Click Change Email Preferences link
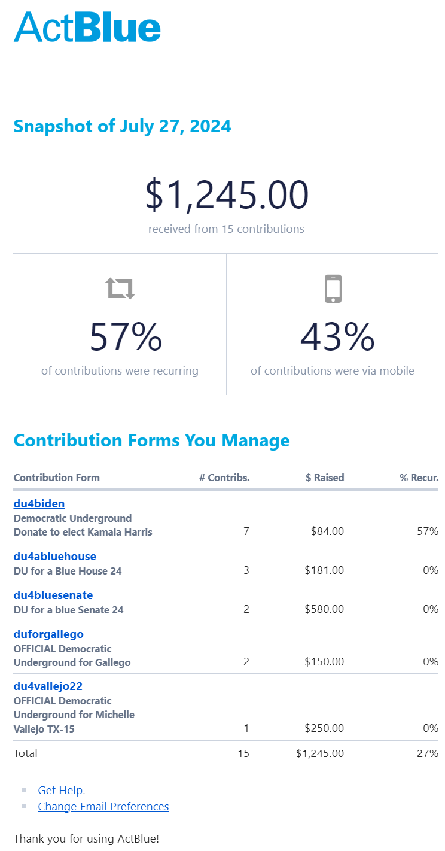 pyautogui.click(x=103, y=806)
